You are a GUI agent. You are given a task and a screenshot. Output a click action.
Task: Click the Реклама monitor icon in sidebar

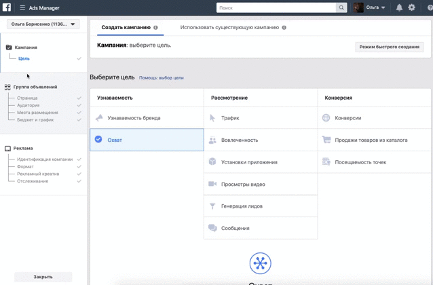(x=7, y=149)
